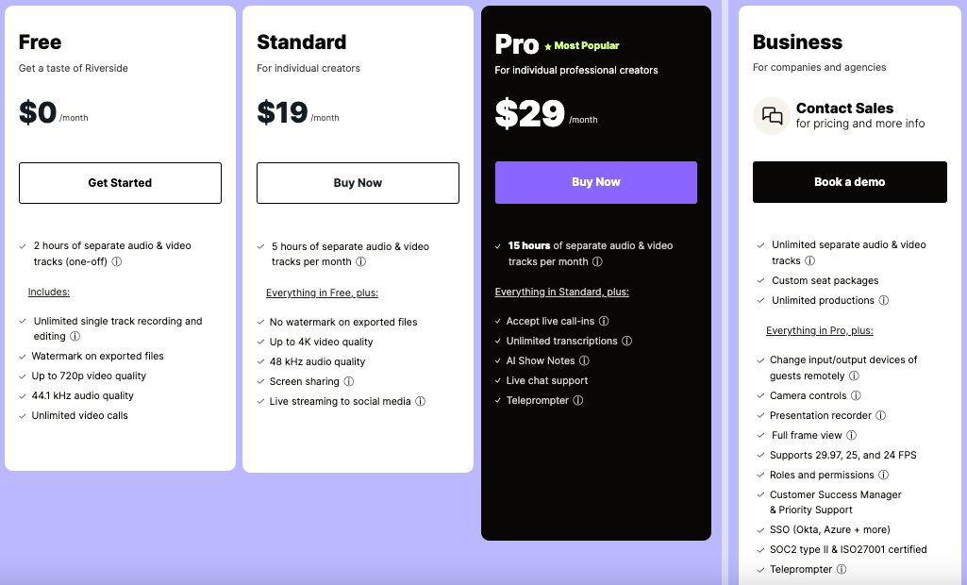
Task: Click the Contact Sales heading text
Action: [x=844, y=109]
